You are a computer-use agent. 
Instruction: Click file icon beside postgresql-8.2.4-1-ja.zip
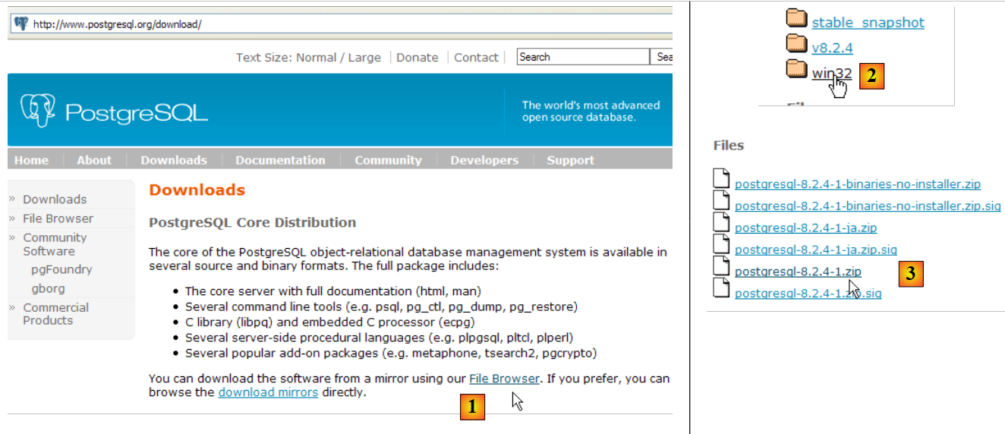(x=721, y=223)
